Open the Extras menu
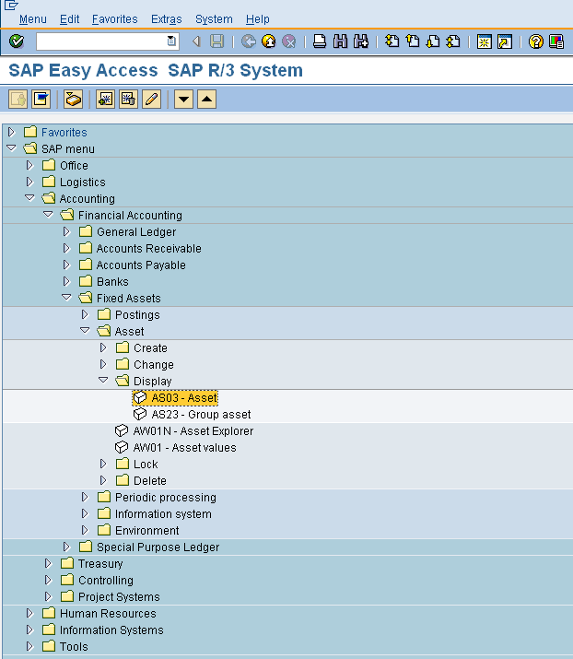This screenshot has height=659, width=573. click(x=167, y=18)
